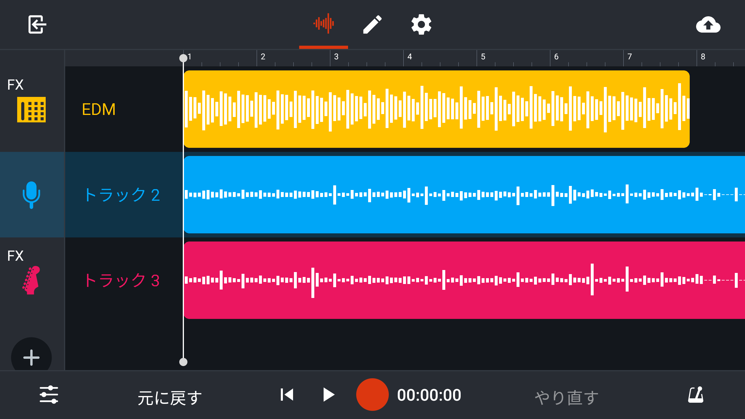745x419 pixels.
Task: Tap 元に戻す to undo
Action: click(x=170, y=397)
